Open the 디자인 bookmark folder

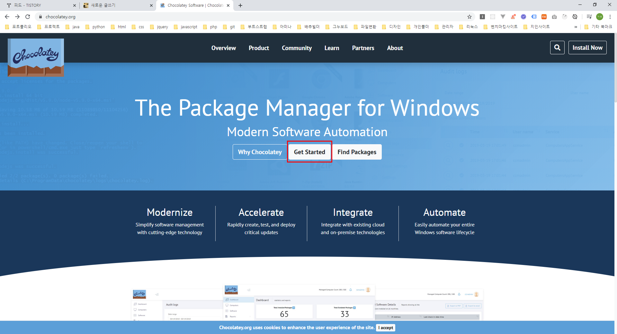pos(391,27)
